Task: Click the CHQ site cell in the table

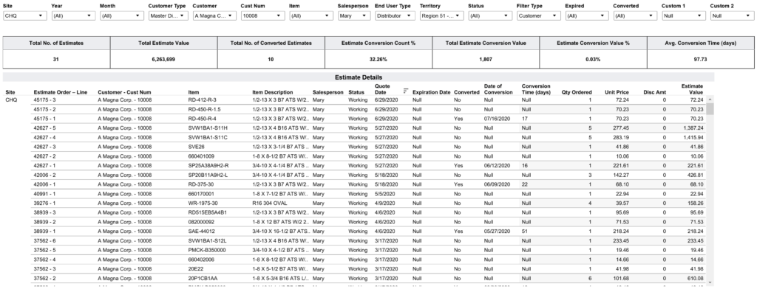Action: pos(10,100)
